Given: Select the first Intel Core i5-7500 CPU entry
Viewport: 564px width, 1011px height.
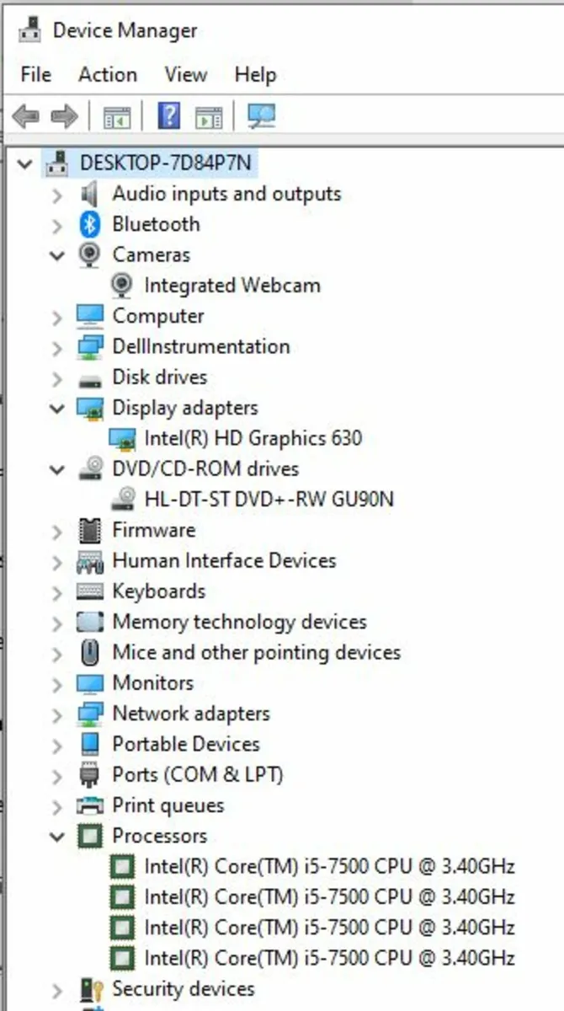Looking at the screenshot, I should point(328,866).
